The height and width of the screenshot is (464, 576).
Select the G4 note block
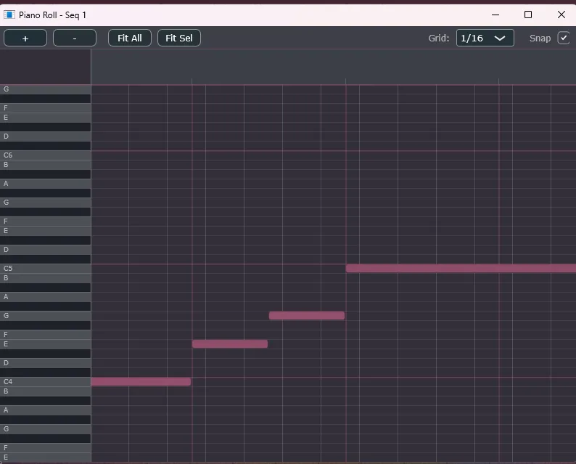[306, 315]
